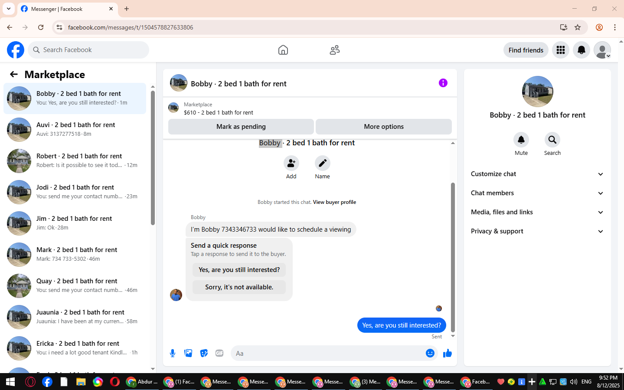Screen dimensions: 624x390
Task: Open the Home feed icon
Action: [x=283, y=50]
